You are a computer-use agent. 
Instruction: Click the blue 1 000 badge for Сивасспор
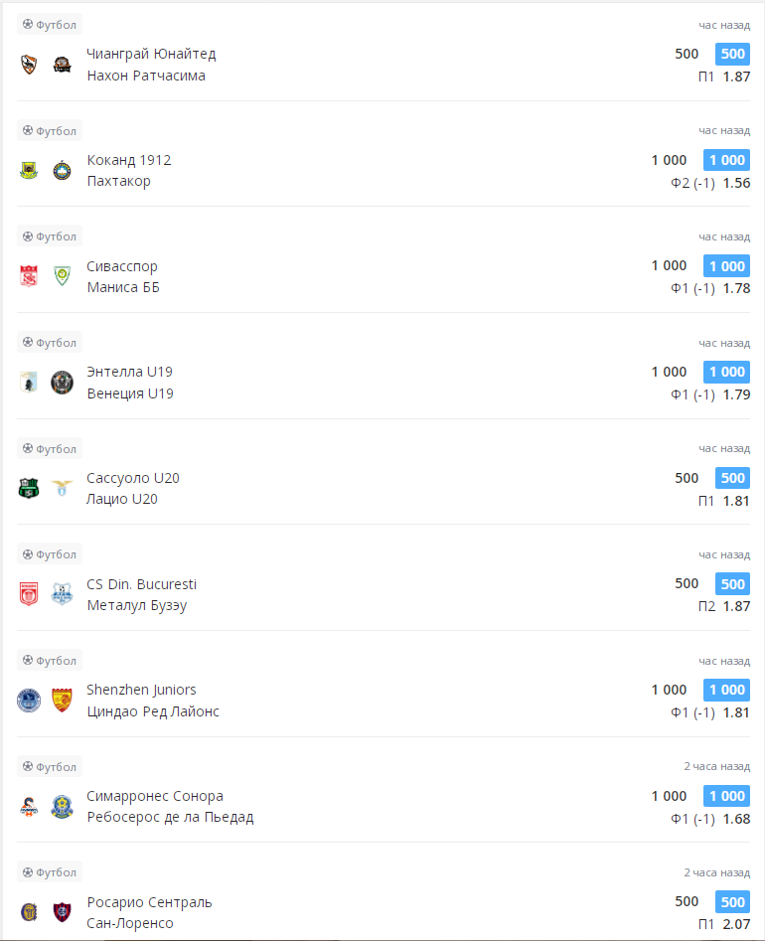tap(726, 266)
